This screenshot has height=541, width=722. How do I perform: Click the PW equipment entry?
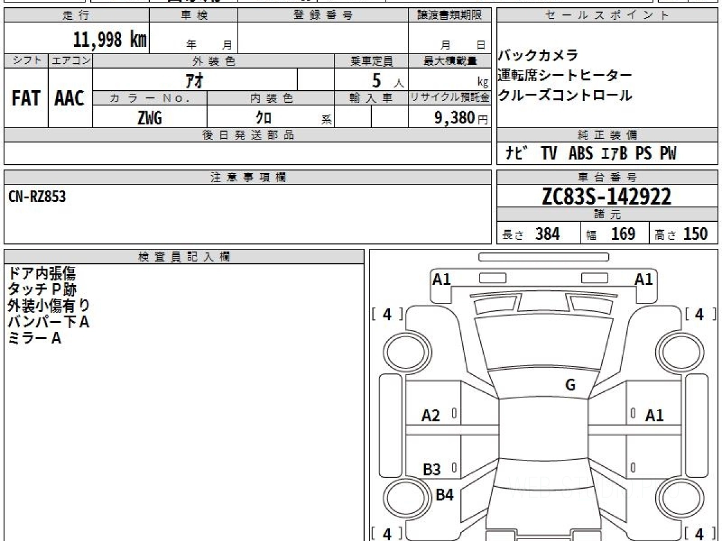click(x=668, y=154)
